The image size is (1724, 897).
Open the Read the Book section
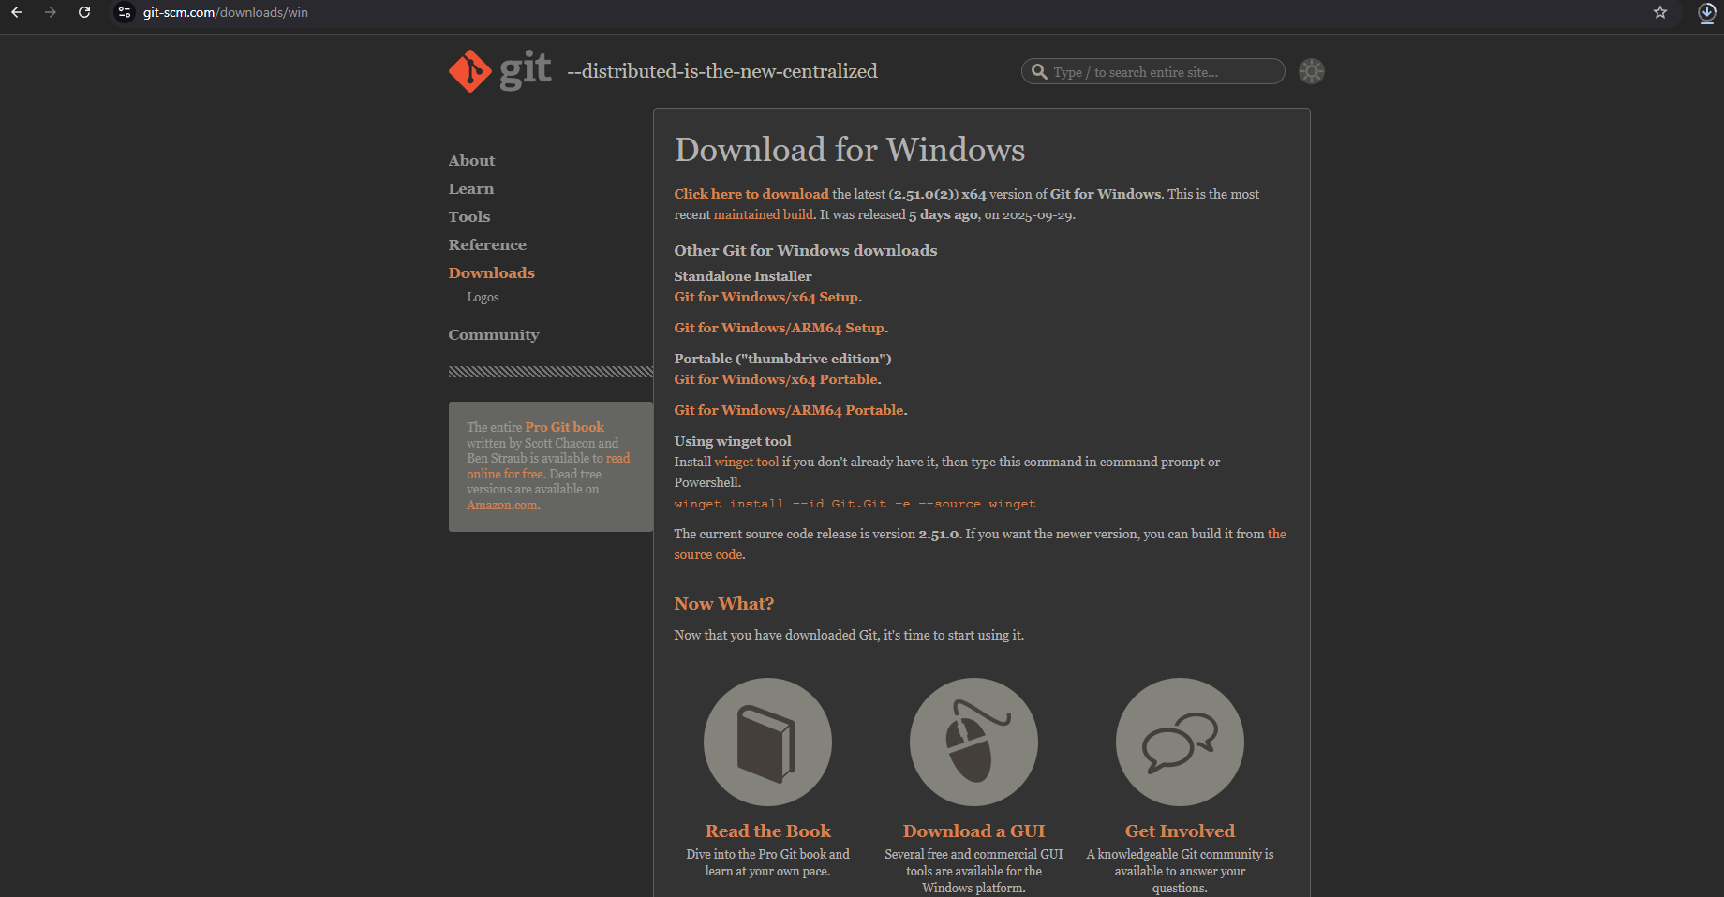click(x=767, y=831)
